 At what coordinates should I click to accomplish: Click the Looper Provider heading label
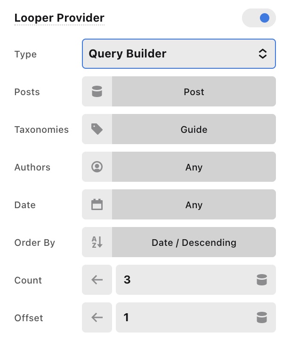click(x=59, y=18)
